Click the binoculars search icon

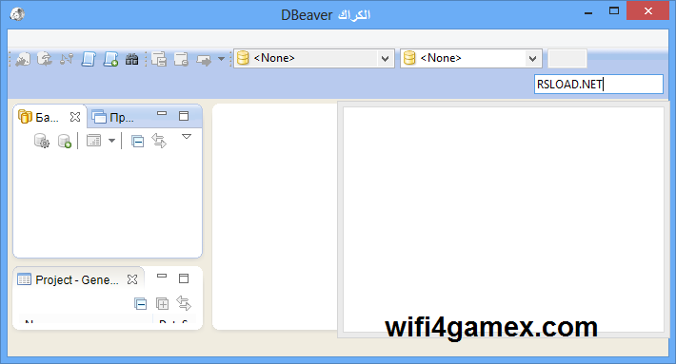132,59
